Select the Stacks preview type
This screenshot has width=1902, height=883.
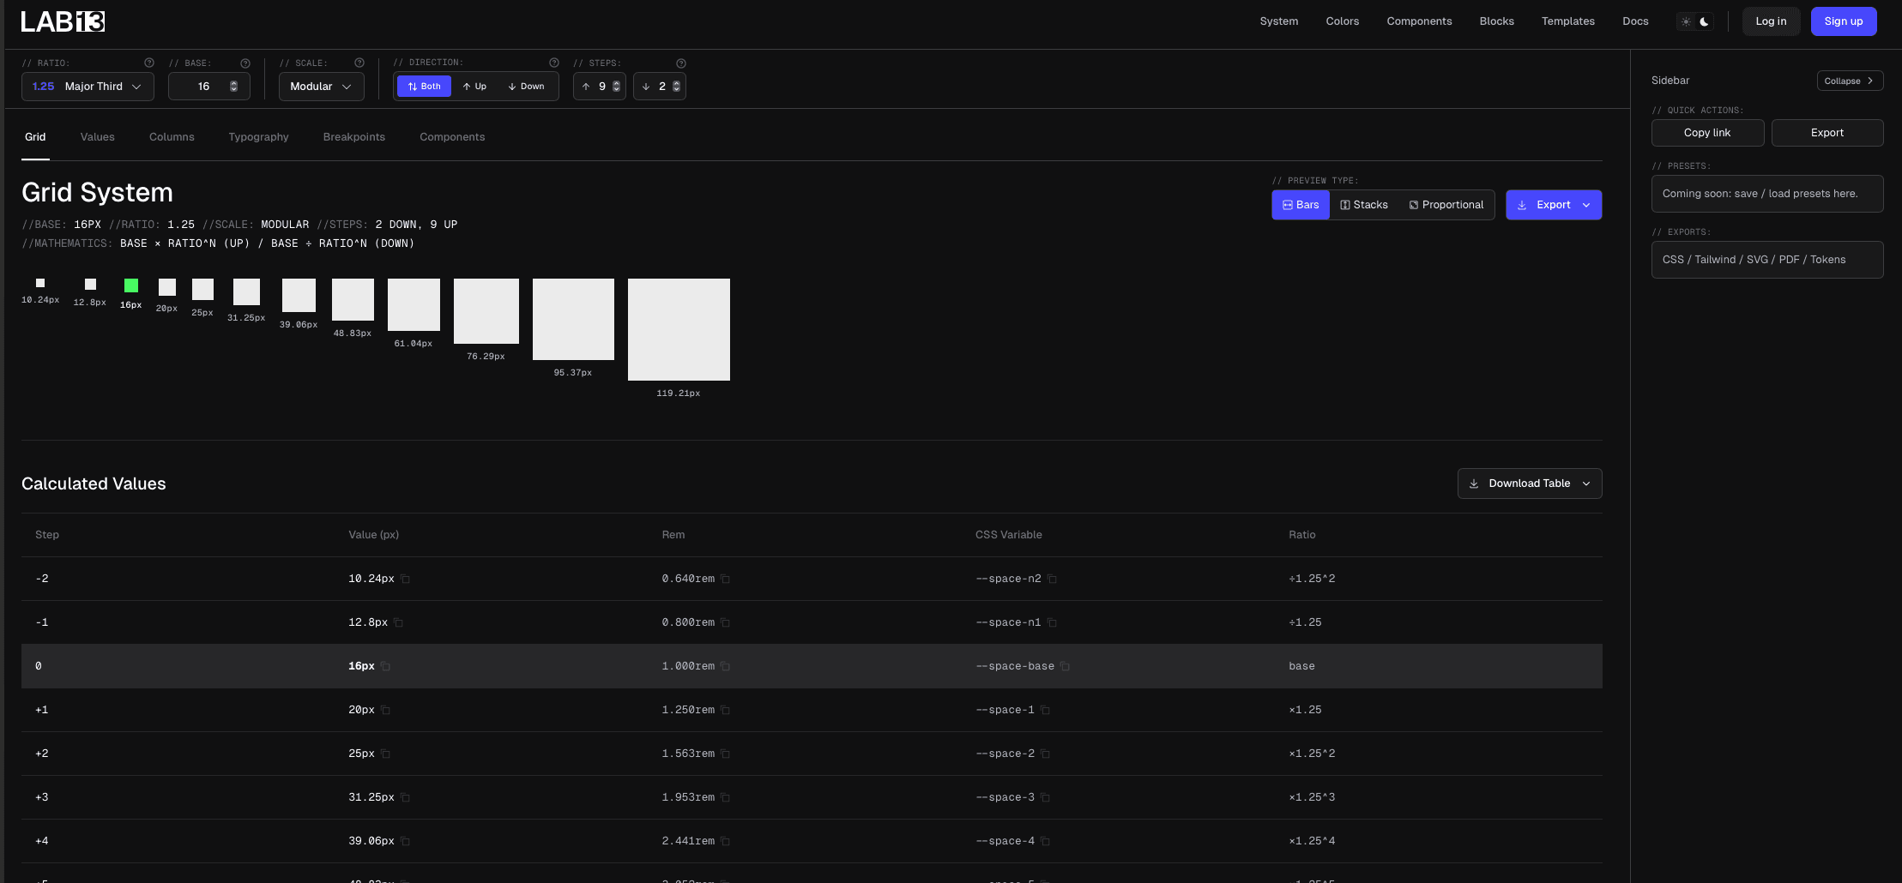click(x=1364, y=205)
